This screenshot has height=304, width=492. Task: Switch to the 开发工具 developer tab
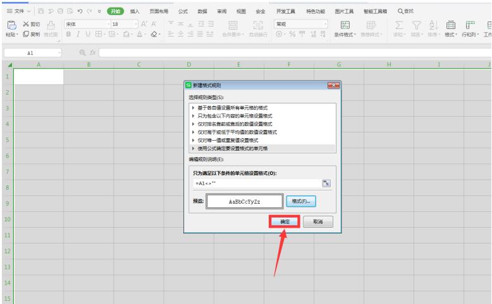click(286, 11)
